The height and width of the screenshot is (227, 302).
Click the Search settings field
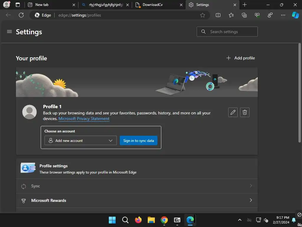click(x=227, y=32)
